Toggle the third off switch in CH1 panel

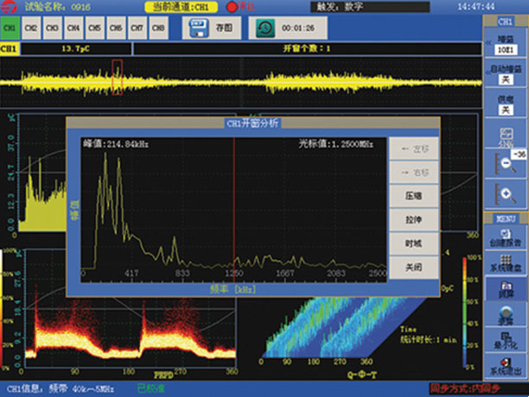point(504,109)
